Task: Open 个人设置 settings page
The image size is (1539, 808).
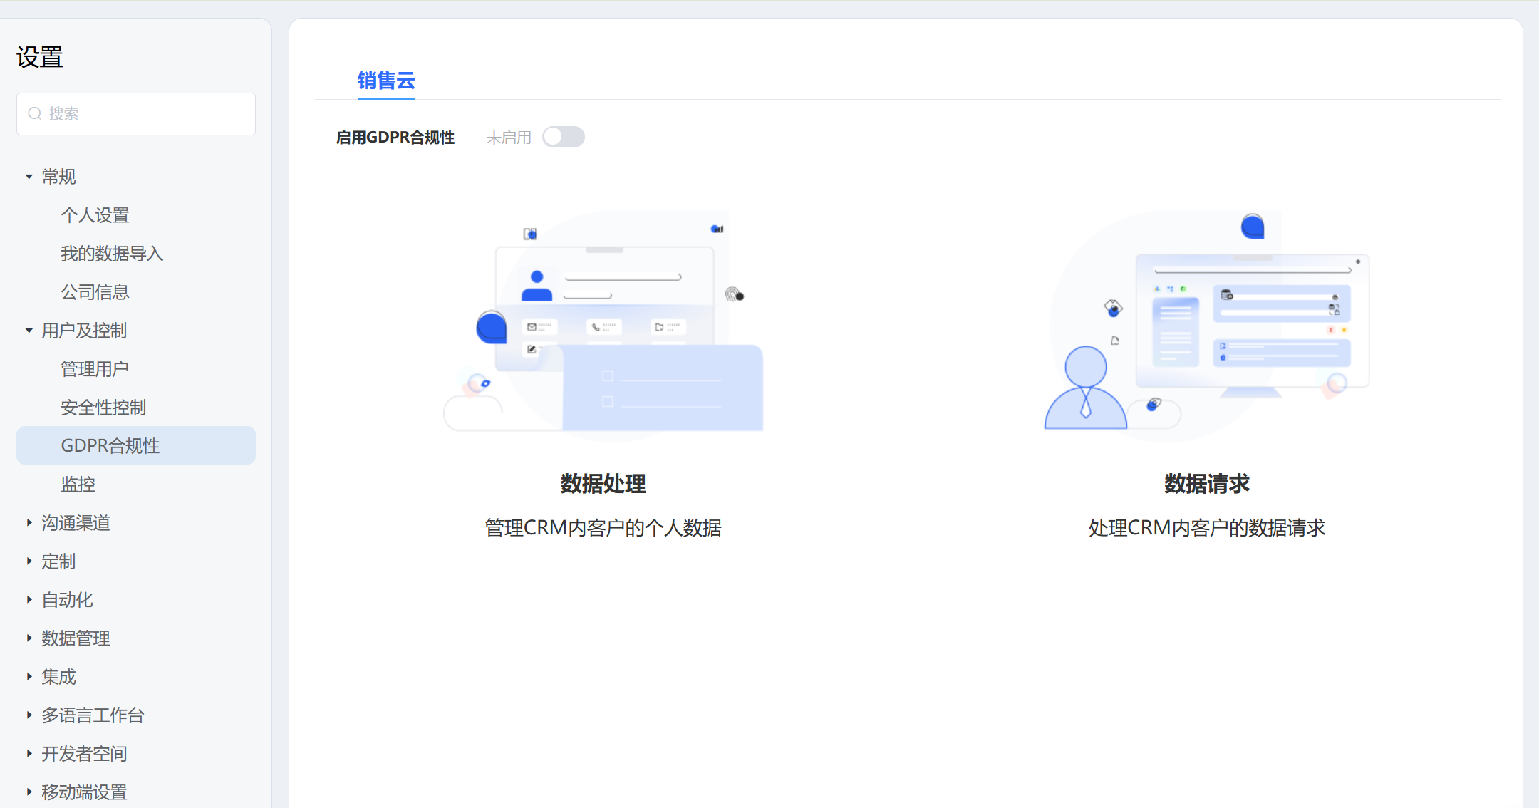Action: pyautogui.click(x=95, y=215)
